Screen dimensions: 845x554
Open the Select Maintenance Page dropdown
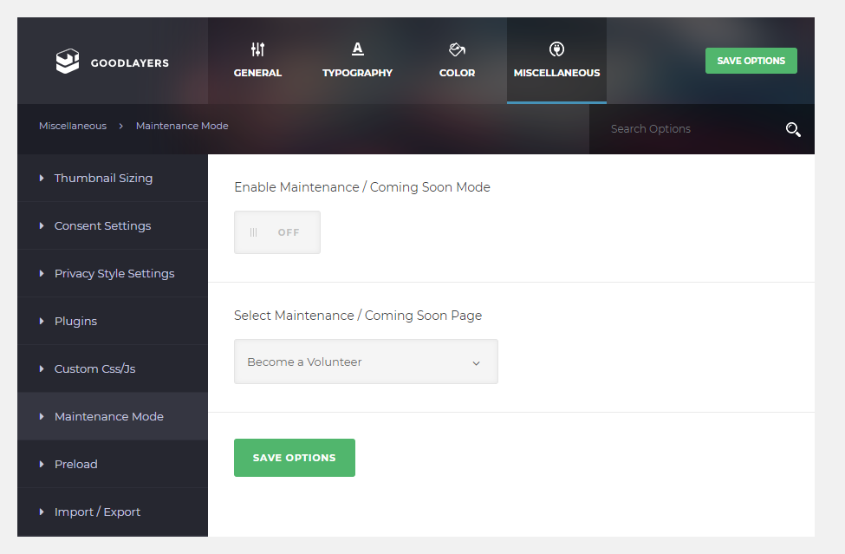pyautogui.click(x=366, y=362)
